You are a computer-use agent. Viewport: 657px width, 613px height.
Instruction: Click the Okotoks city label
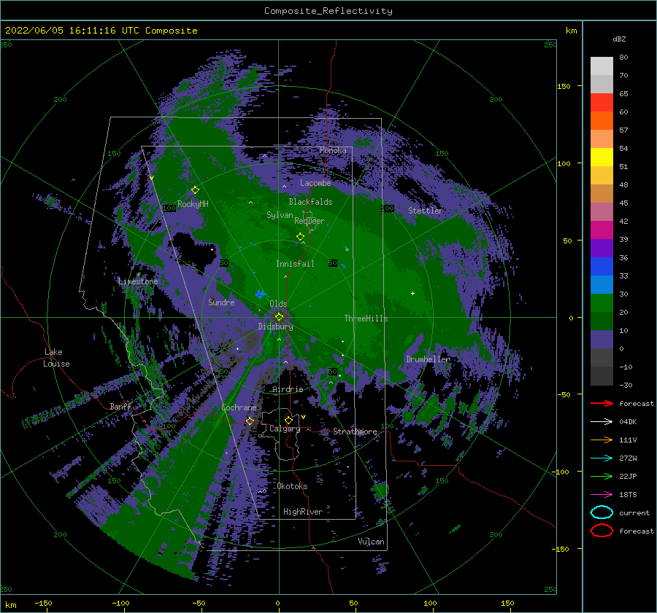(x=293, y=486)
